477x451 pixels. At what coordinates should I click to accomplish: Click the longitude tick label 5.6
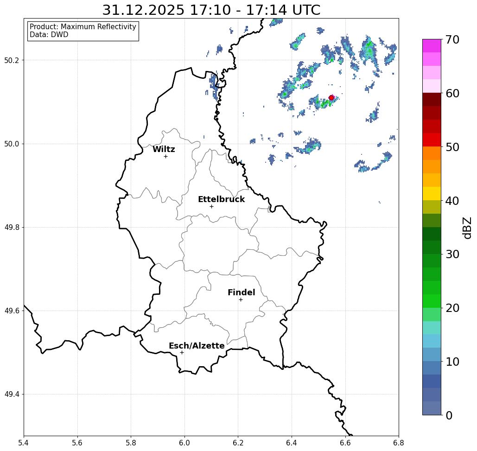77,443
